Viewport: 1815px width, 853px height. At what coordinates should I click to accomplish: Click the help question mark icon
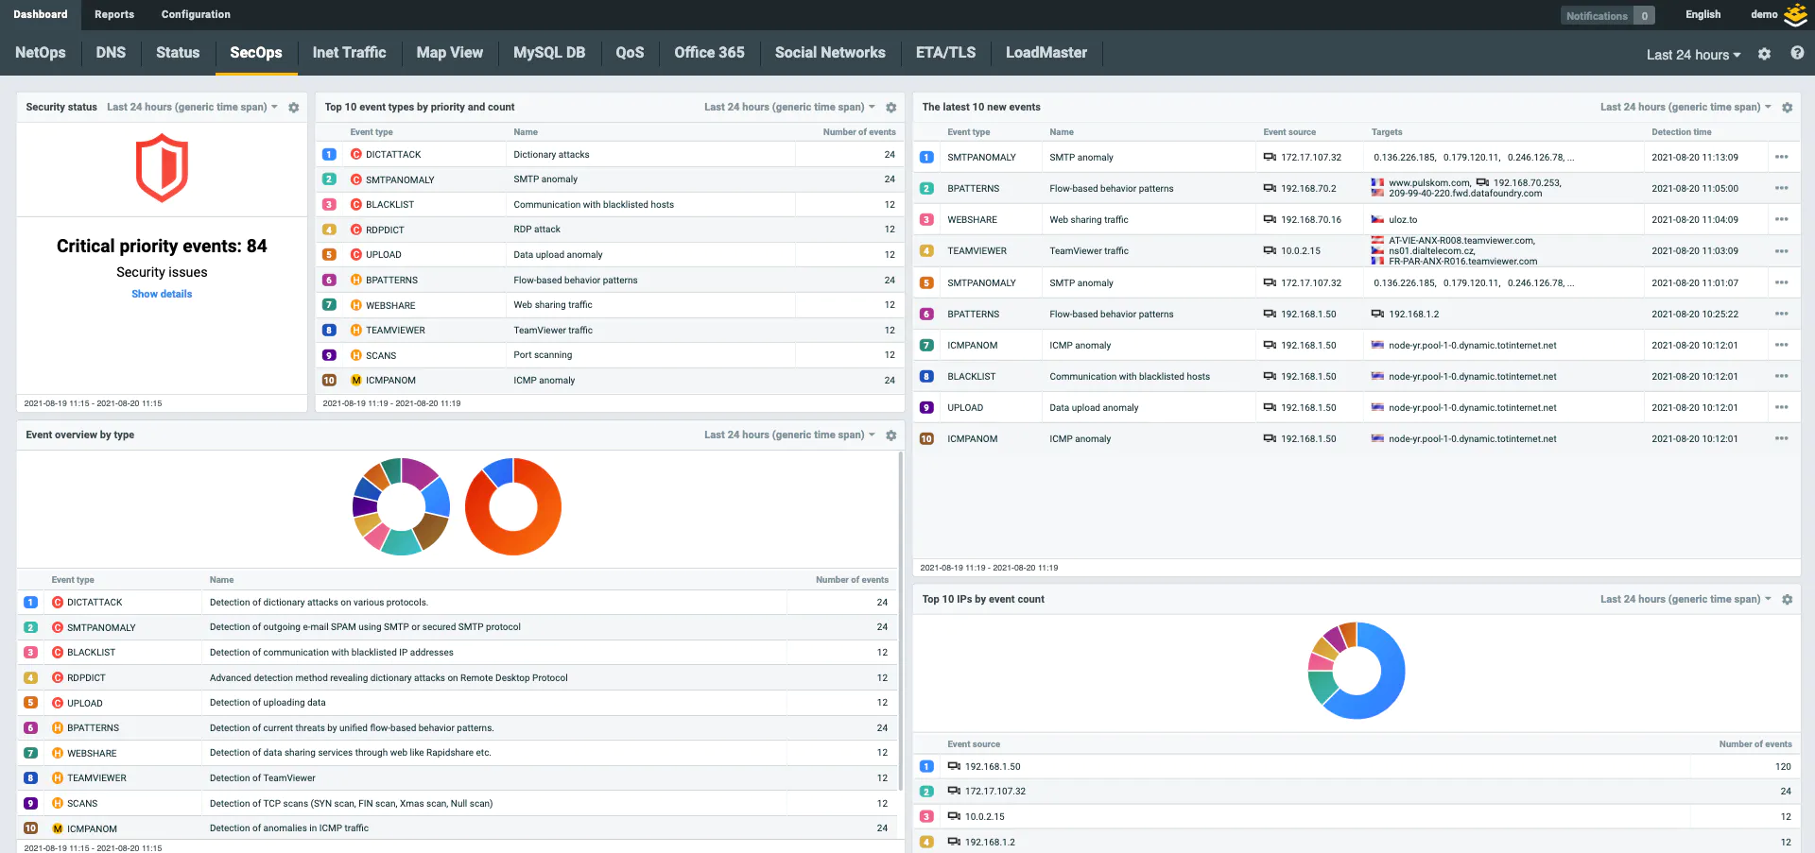1797,53
